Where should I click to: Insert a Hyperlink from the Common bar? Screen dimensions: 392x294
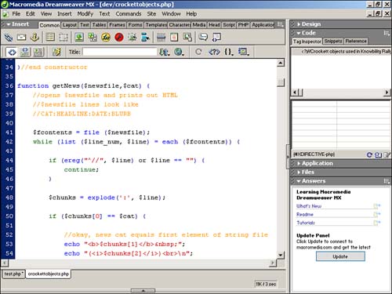pyautogui.click(x=9, y=38)
